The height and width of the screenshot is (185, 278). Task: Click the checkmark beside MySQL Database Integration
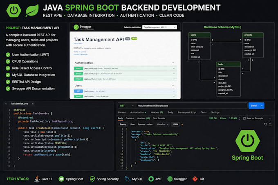8,75
